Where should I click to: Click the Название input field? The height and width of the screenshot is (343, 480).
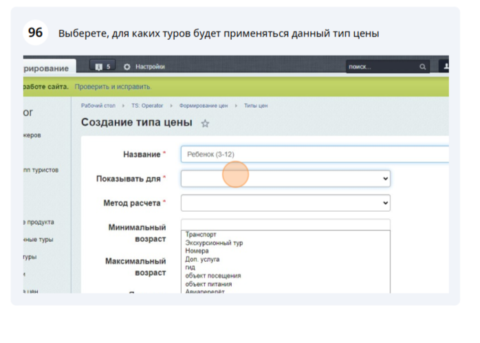pos(315,154)
